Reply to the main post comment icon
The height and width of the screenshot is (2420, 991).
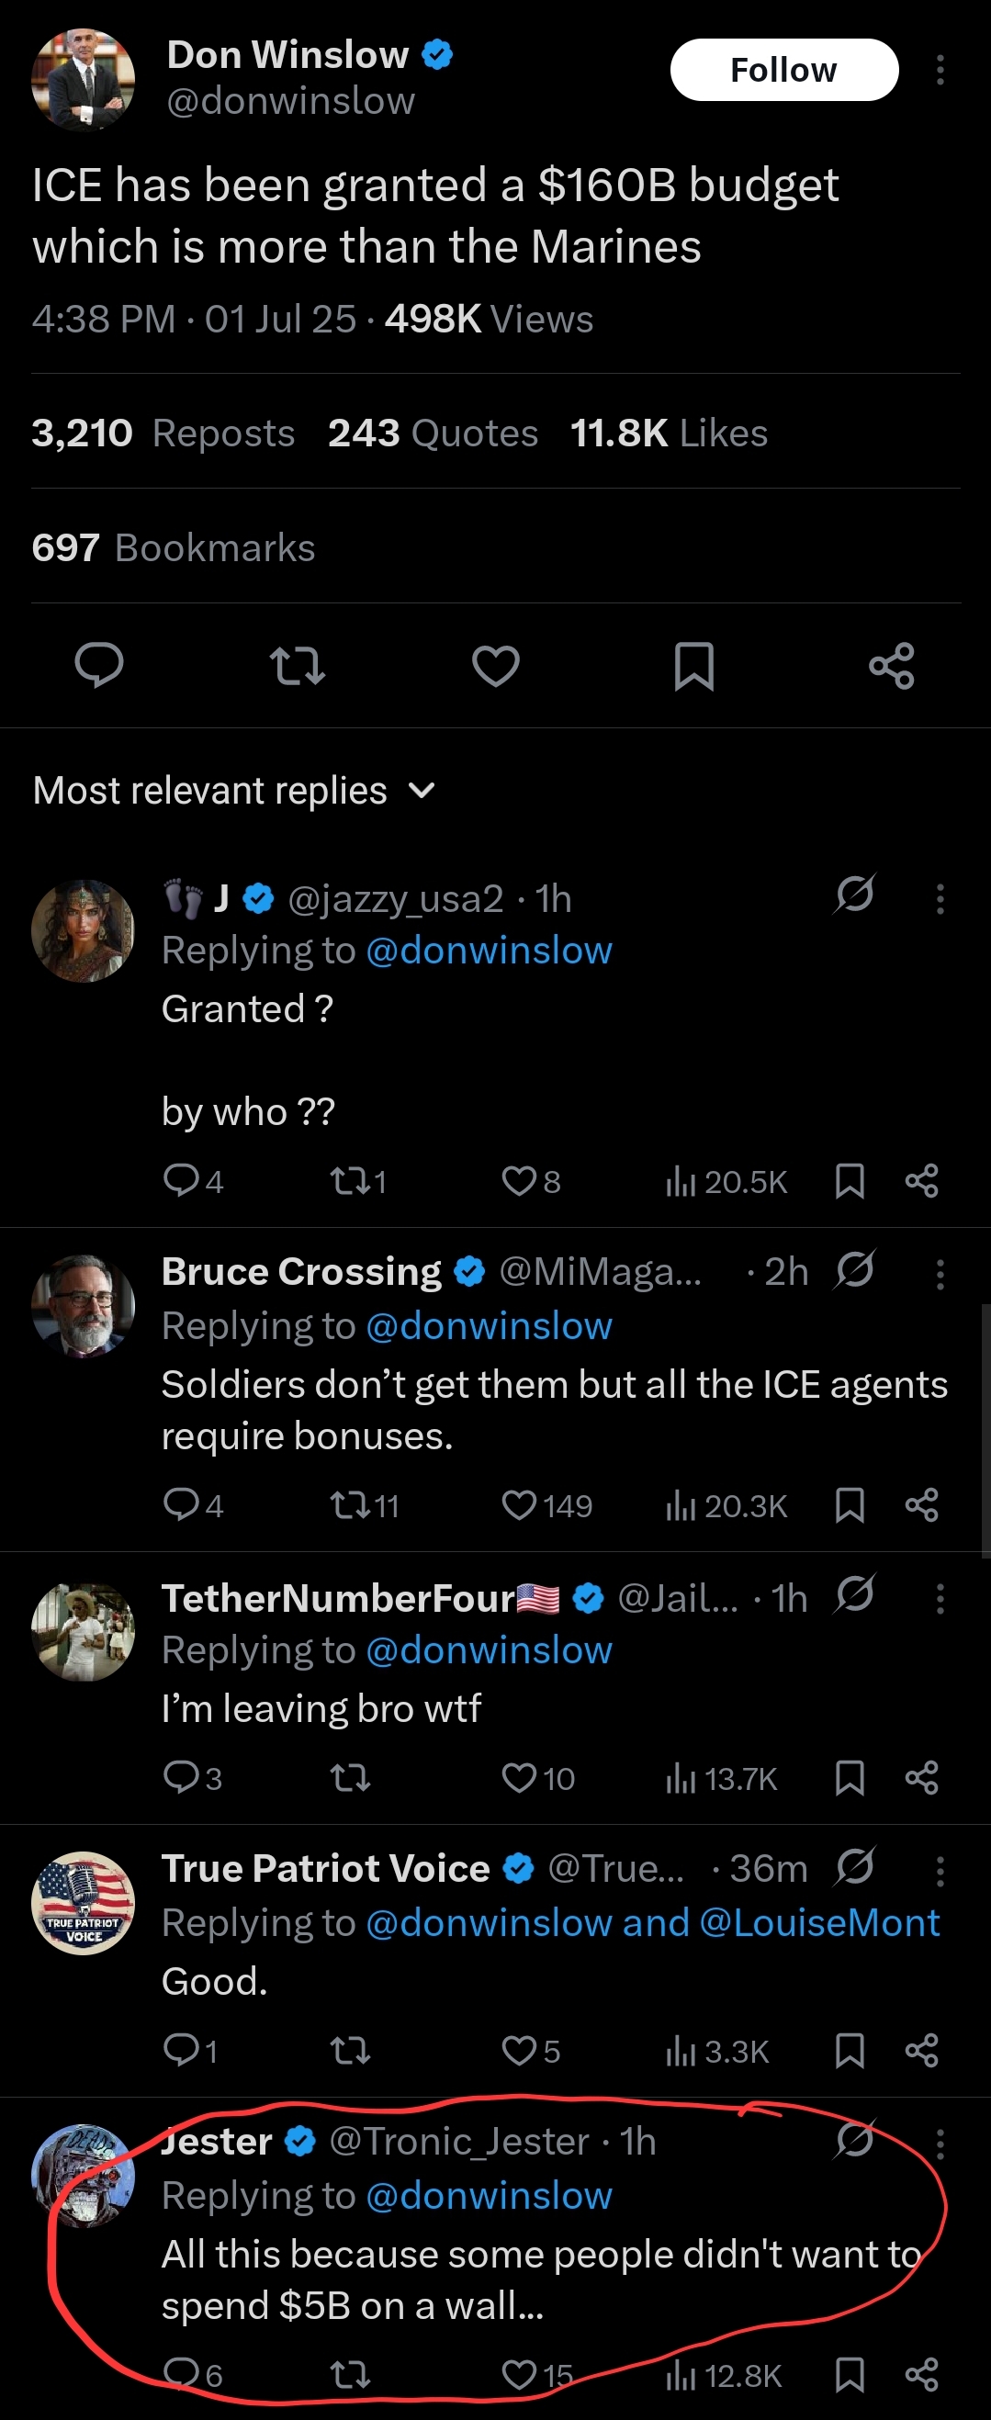click(x=98, y=666)
